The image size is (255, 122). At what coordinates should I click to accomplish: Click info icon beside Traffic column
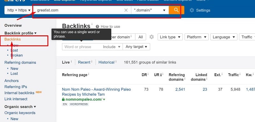point(240,74)
